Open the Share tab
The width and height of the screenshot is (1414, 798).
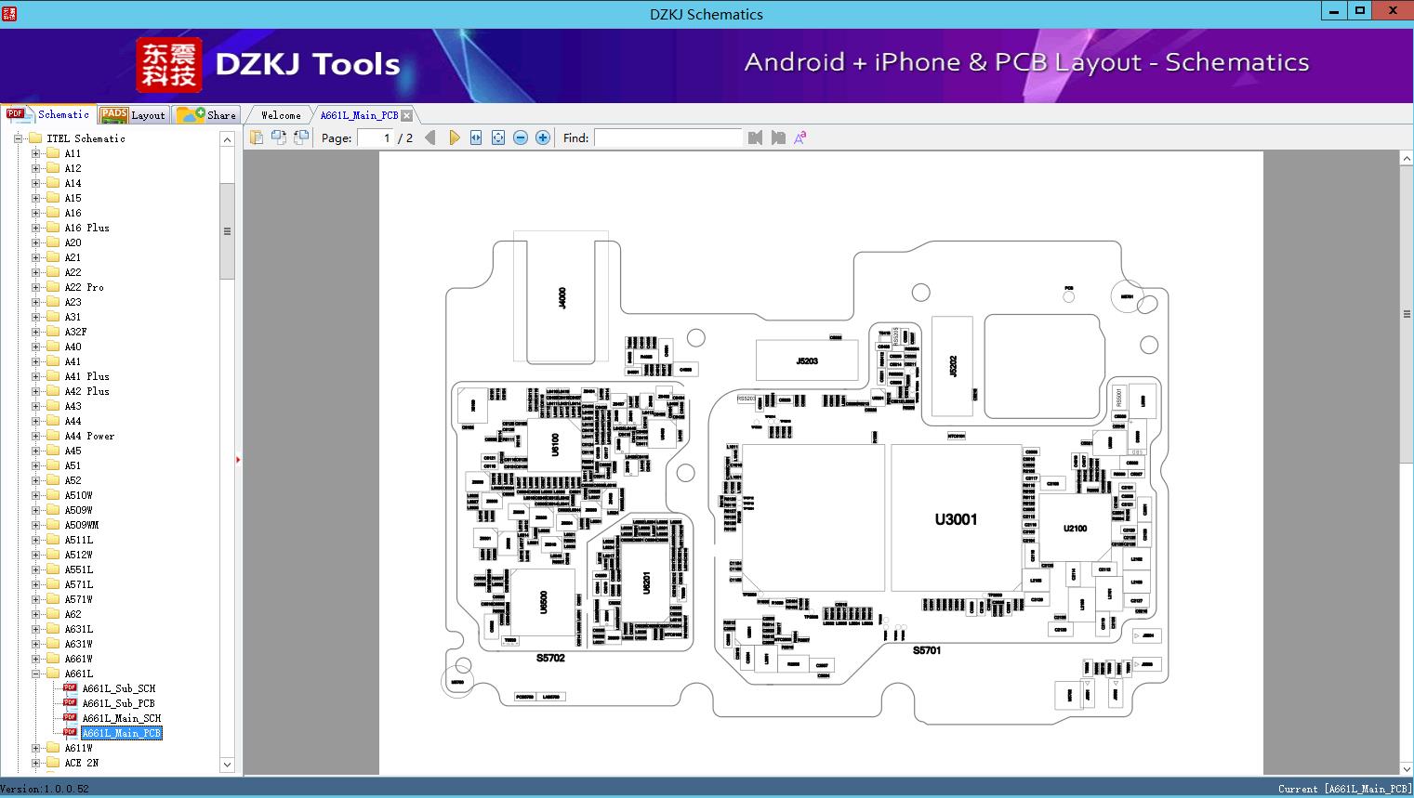point(206,115)
